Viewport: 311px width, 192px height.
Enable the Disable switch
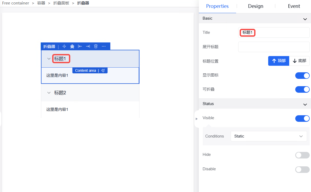coord(302,169)
